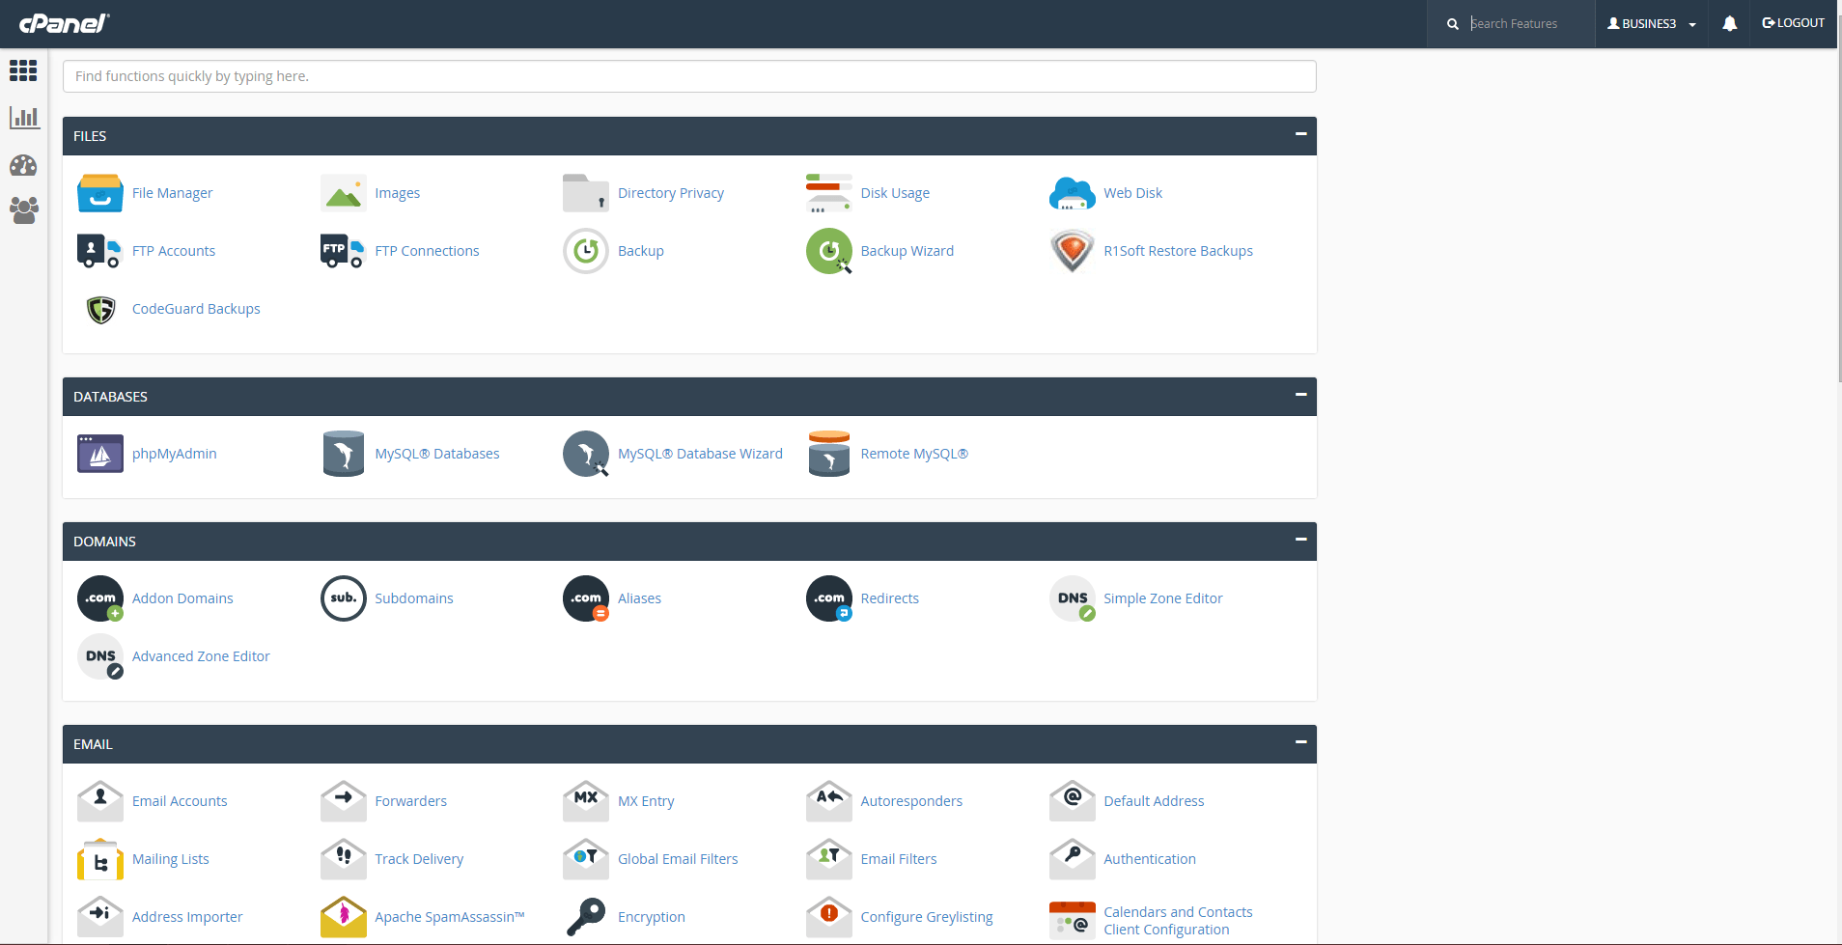
Task: Collapse the EMAIL section
Action: pos(1300,742)
